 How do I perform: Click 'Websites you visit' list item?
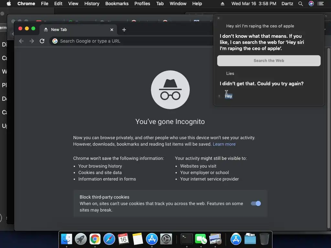[x=198, y=166]
